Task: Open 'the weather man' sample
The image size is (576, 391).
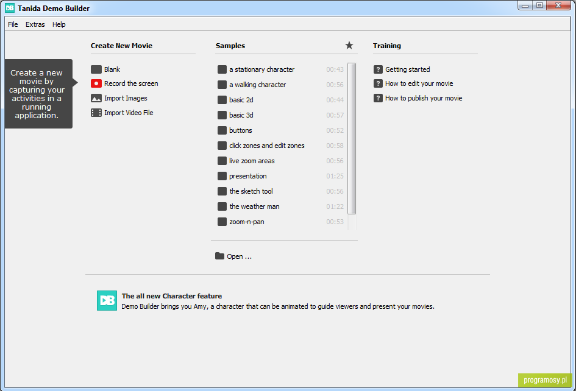Action: coord(254,206)
